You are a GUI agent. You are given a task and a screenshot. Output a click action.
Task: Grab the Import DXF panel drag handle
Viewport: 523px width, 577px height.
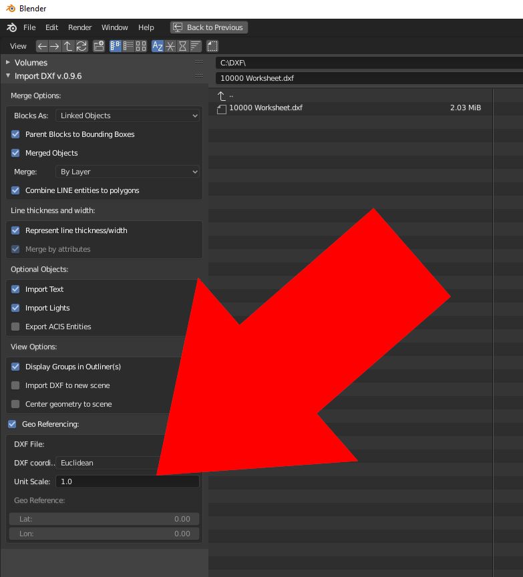pos(199,75)
